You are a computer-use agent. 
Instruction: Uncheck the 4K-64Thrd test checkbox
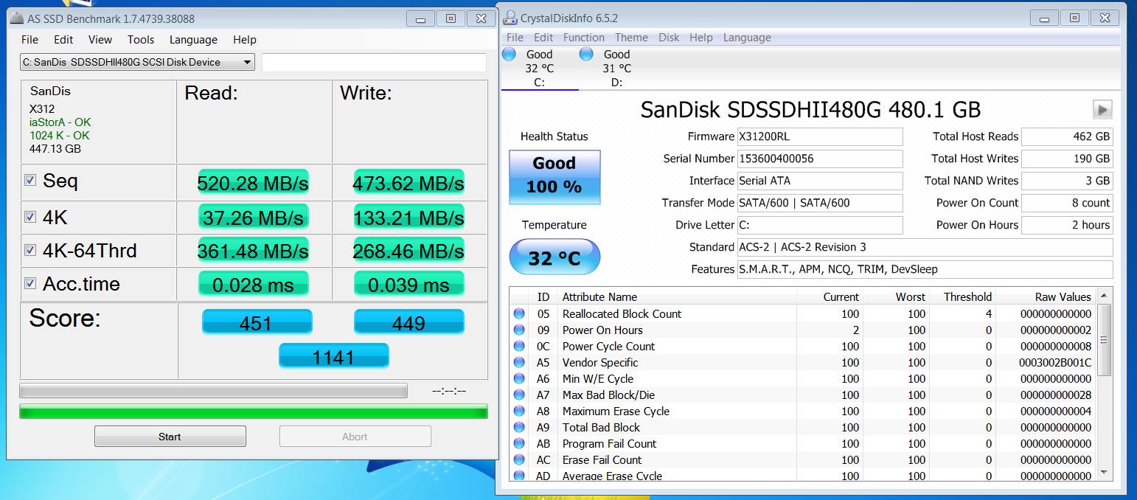tap(30, 250)
